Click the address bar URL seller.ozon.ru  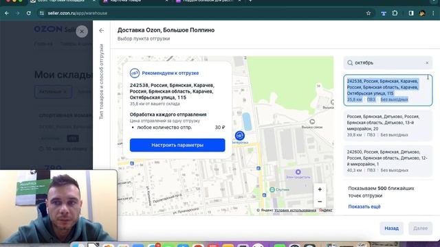pyautogui.click(x=78, y=13)
